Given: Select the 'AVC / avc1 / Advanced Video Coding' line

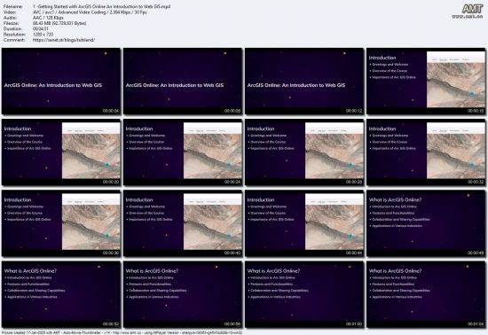Looking at the screenshot, I should point(90,12).
